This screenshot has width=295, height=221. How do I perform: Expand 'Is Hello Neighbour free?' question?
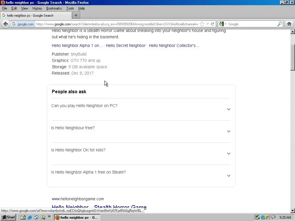tap(141, 131)
